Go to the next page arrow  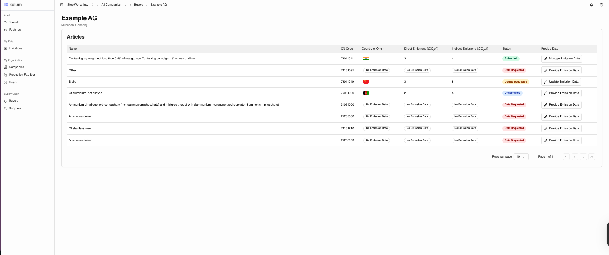tap(583, 157)
